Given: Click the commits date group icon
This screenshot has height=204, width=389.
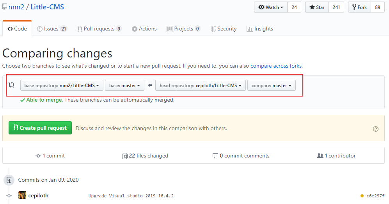Looking at the screenshot, I should (x=9, y=180).
